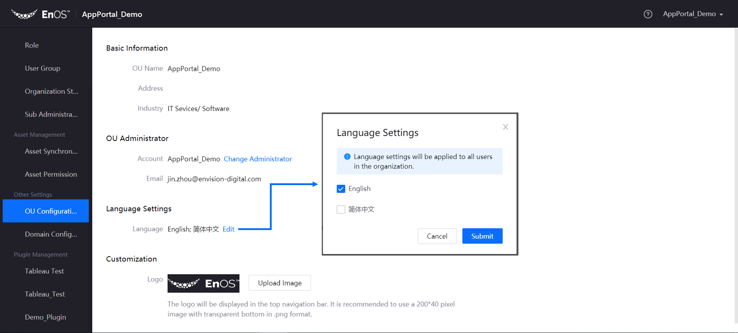The image size is (738, 333).
Task: Go to User Group page
Action: click(x=42, y=68)
